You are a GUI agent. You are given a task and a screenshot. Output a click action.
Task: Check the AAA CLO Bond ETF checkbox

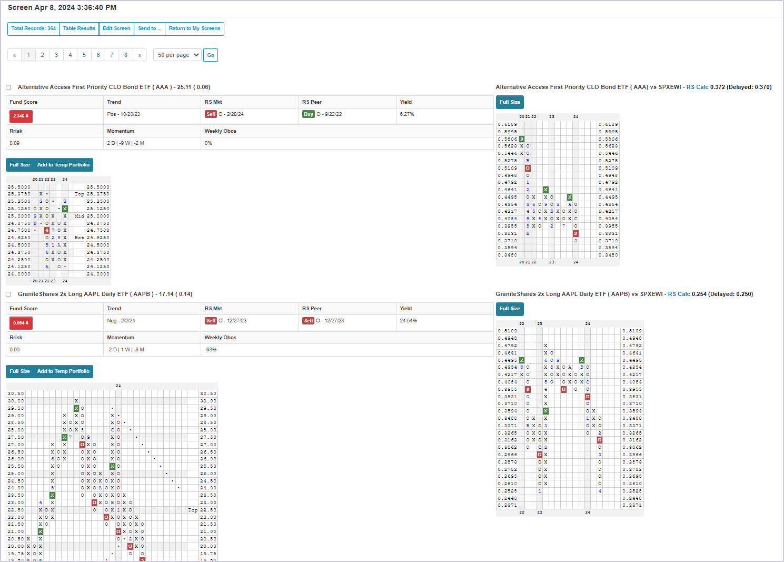point(8,87)
